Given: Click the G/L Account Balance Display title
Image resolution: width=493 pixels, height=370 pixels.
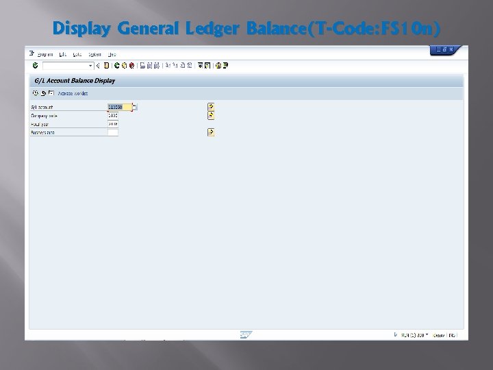Looking at the screenshot, I should tap(75, 81).
